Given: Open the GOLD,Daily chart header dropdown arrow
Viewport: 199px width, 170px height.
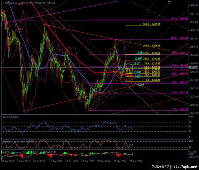Looking at the screenshot, I should pos(3,3).
